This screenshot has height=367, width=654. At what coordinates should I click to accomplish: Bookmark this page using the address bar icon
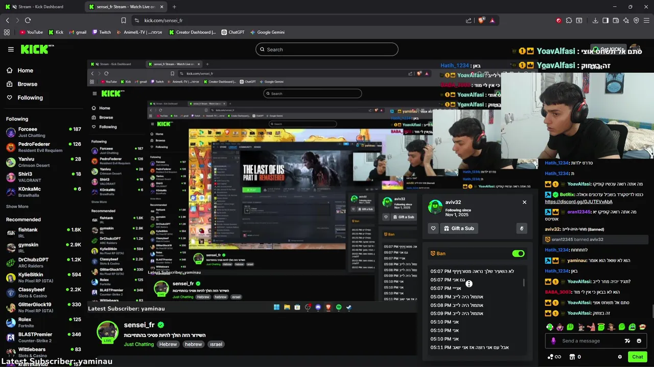124,20
